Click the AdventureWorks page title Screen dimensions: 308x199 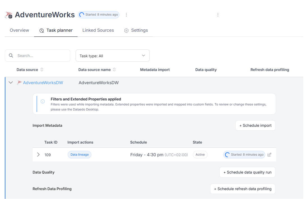click(x=45, y=15)
